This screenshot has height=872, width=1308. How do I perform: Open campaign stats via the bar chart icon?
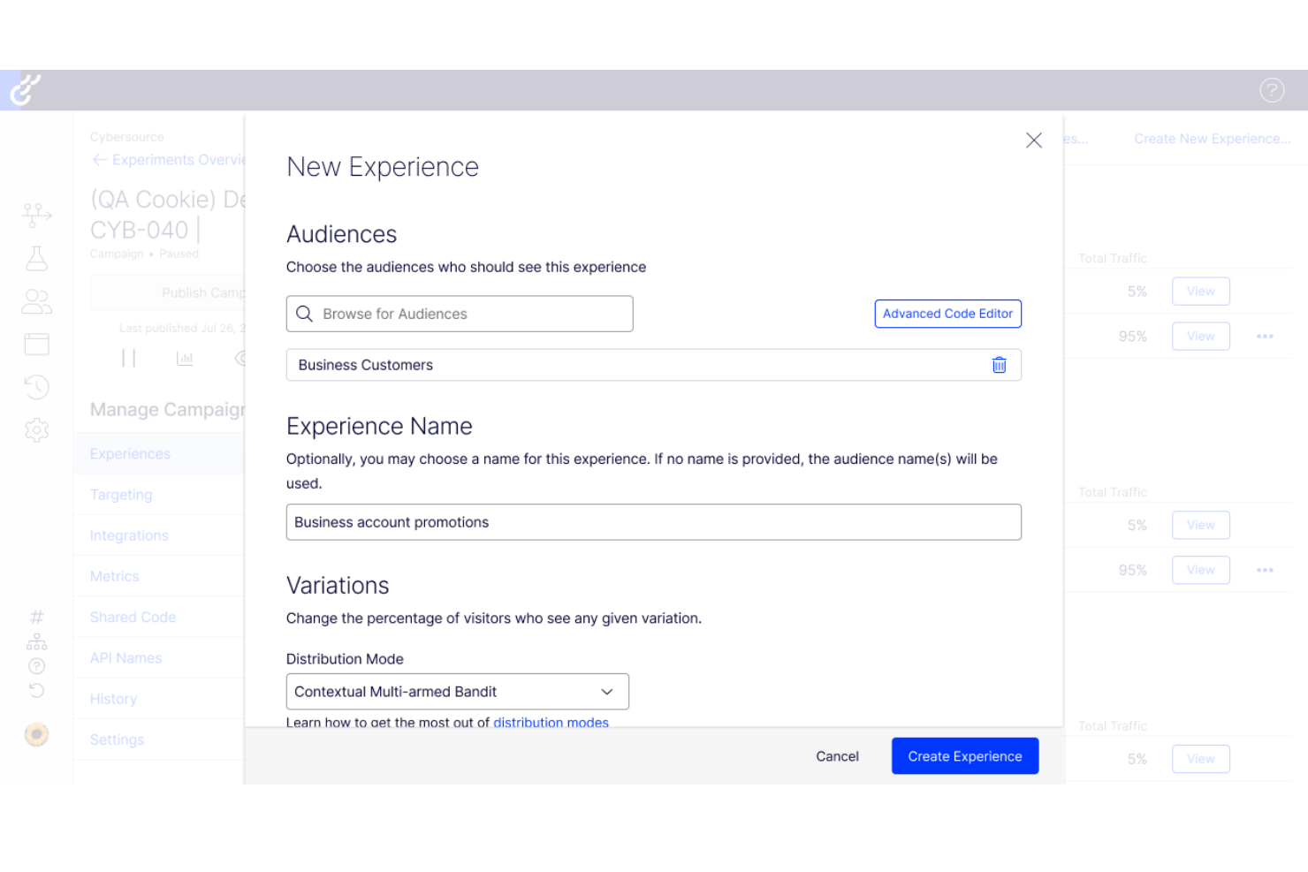[x=185, y=358]
